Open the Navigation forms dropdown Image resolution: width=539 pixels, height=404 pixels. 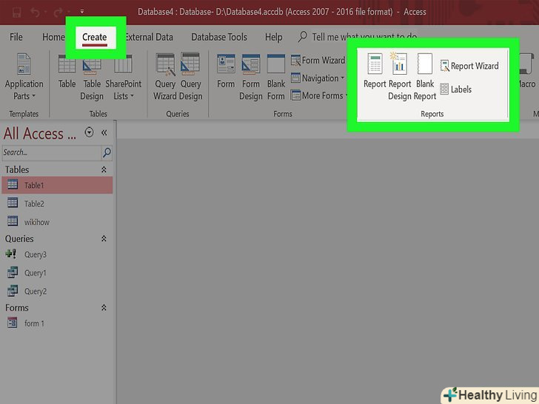click(318, 78)
